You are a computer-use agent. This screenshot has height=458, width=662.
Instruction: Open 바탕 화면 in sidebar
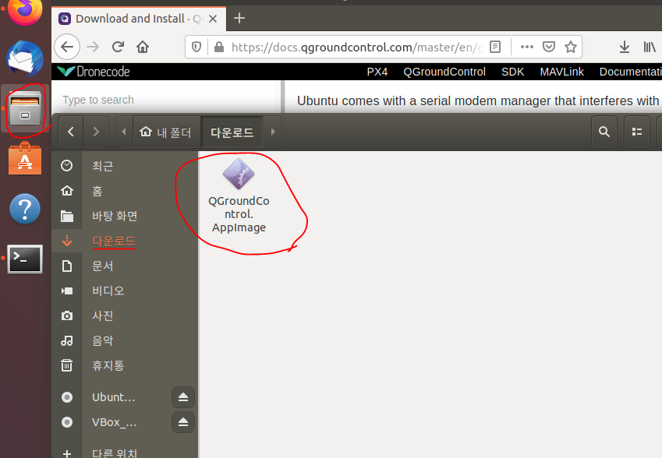coord(125,216)
